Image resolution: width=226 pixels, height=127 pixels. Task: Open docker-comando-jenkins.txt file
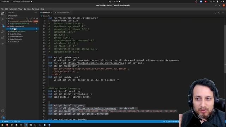pos(19,24)
